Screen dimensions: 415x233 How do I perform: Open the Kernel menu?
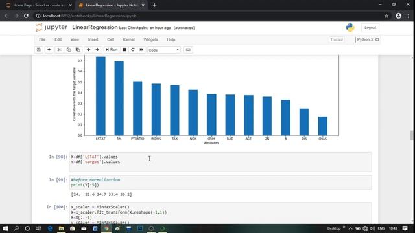coord(128,39)
